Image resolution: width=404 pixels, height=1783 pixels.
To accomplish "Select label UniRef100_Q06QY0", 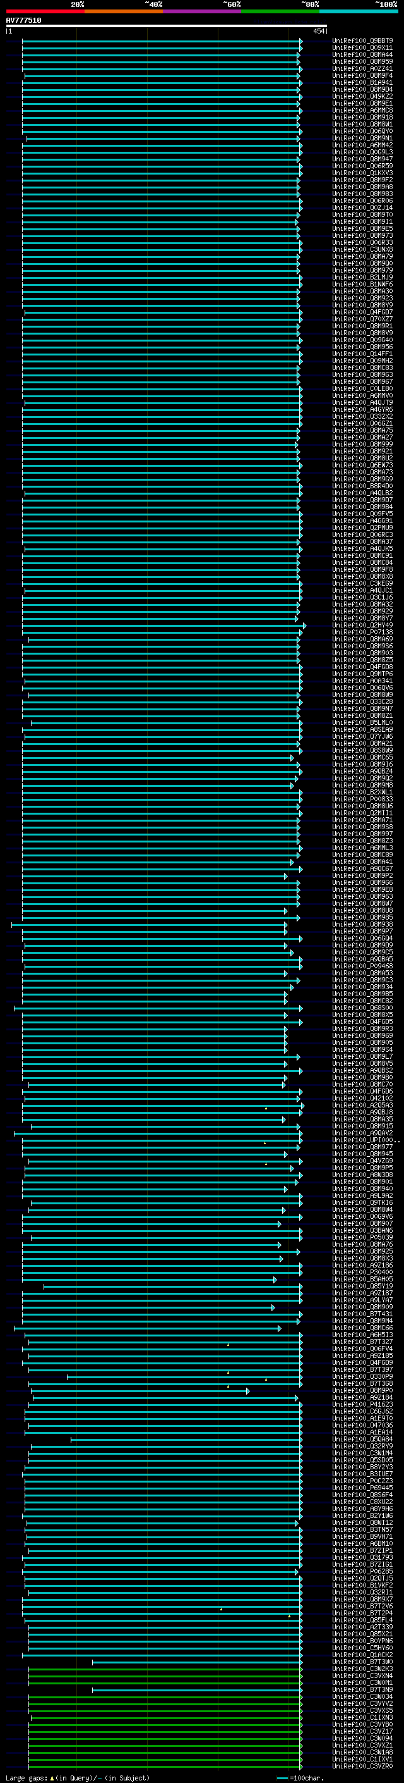I will coord(362,132).
